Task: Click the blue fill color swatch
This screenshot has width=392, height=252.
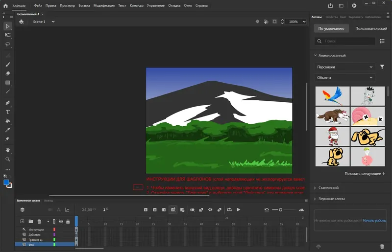Action: [x=6, y=183]
